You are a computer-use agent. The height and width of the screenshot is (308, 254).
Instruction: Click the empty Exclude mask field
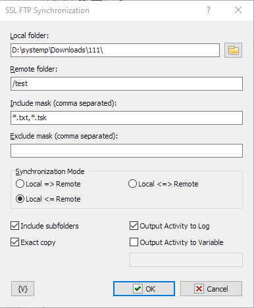coord(126,150)
